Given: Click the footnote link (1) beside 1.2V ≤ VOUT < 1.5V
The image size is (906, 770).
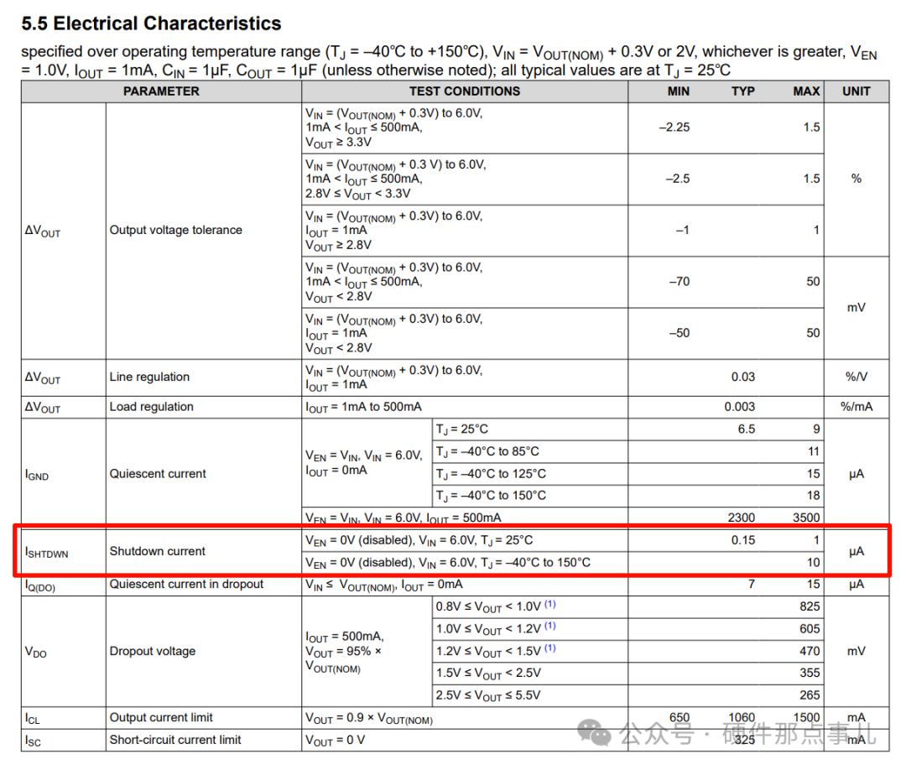Looking at the screenshot, I should pyautogui.click(x=550, y=648).
